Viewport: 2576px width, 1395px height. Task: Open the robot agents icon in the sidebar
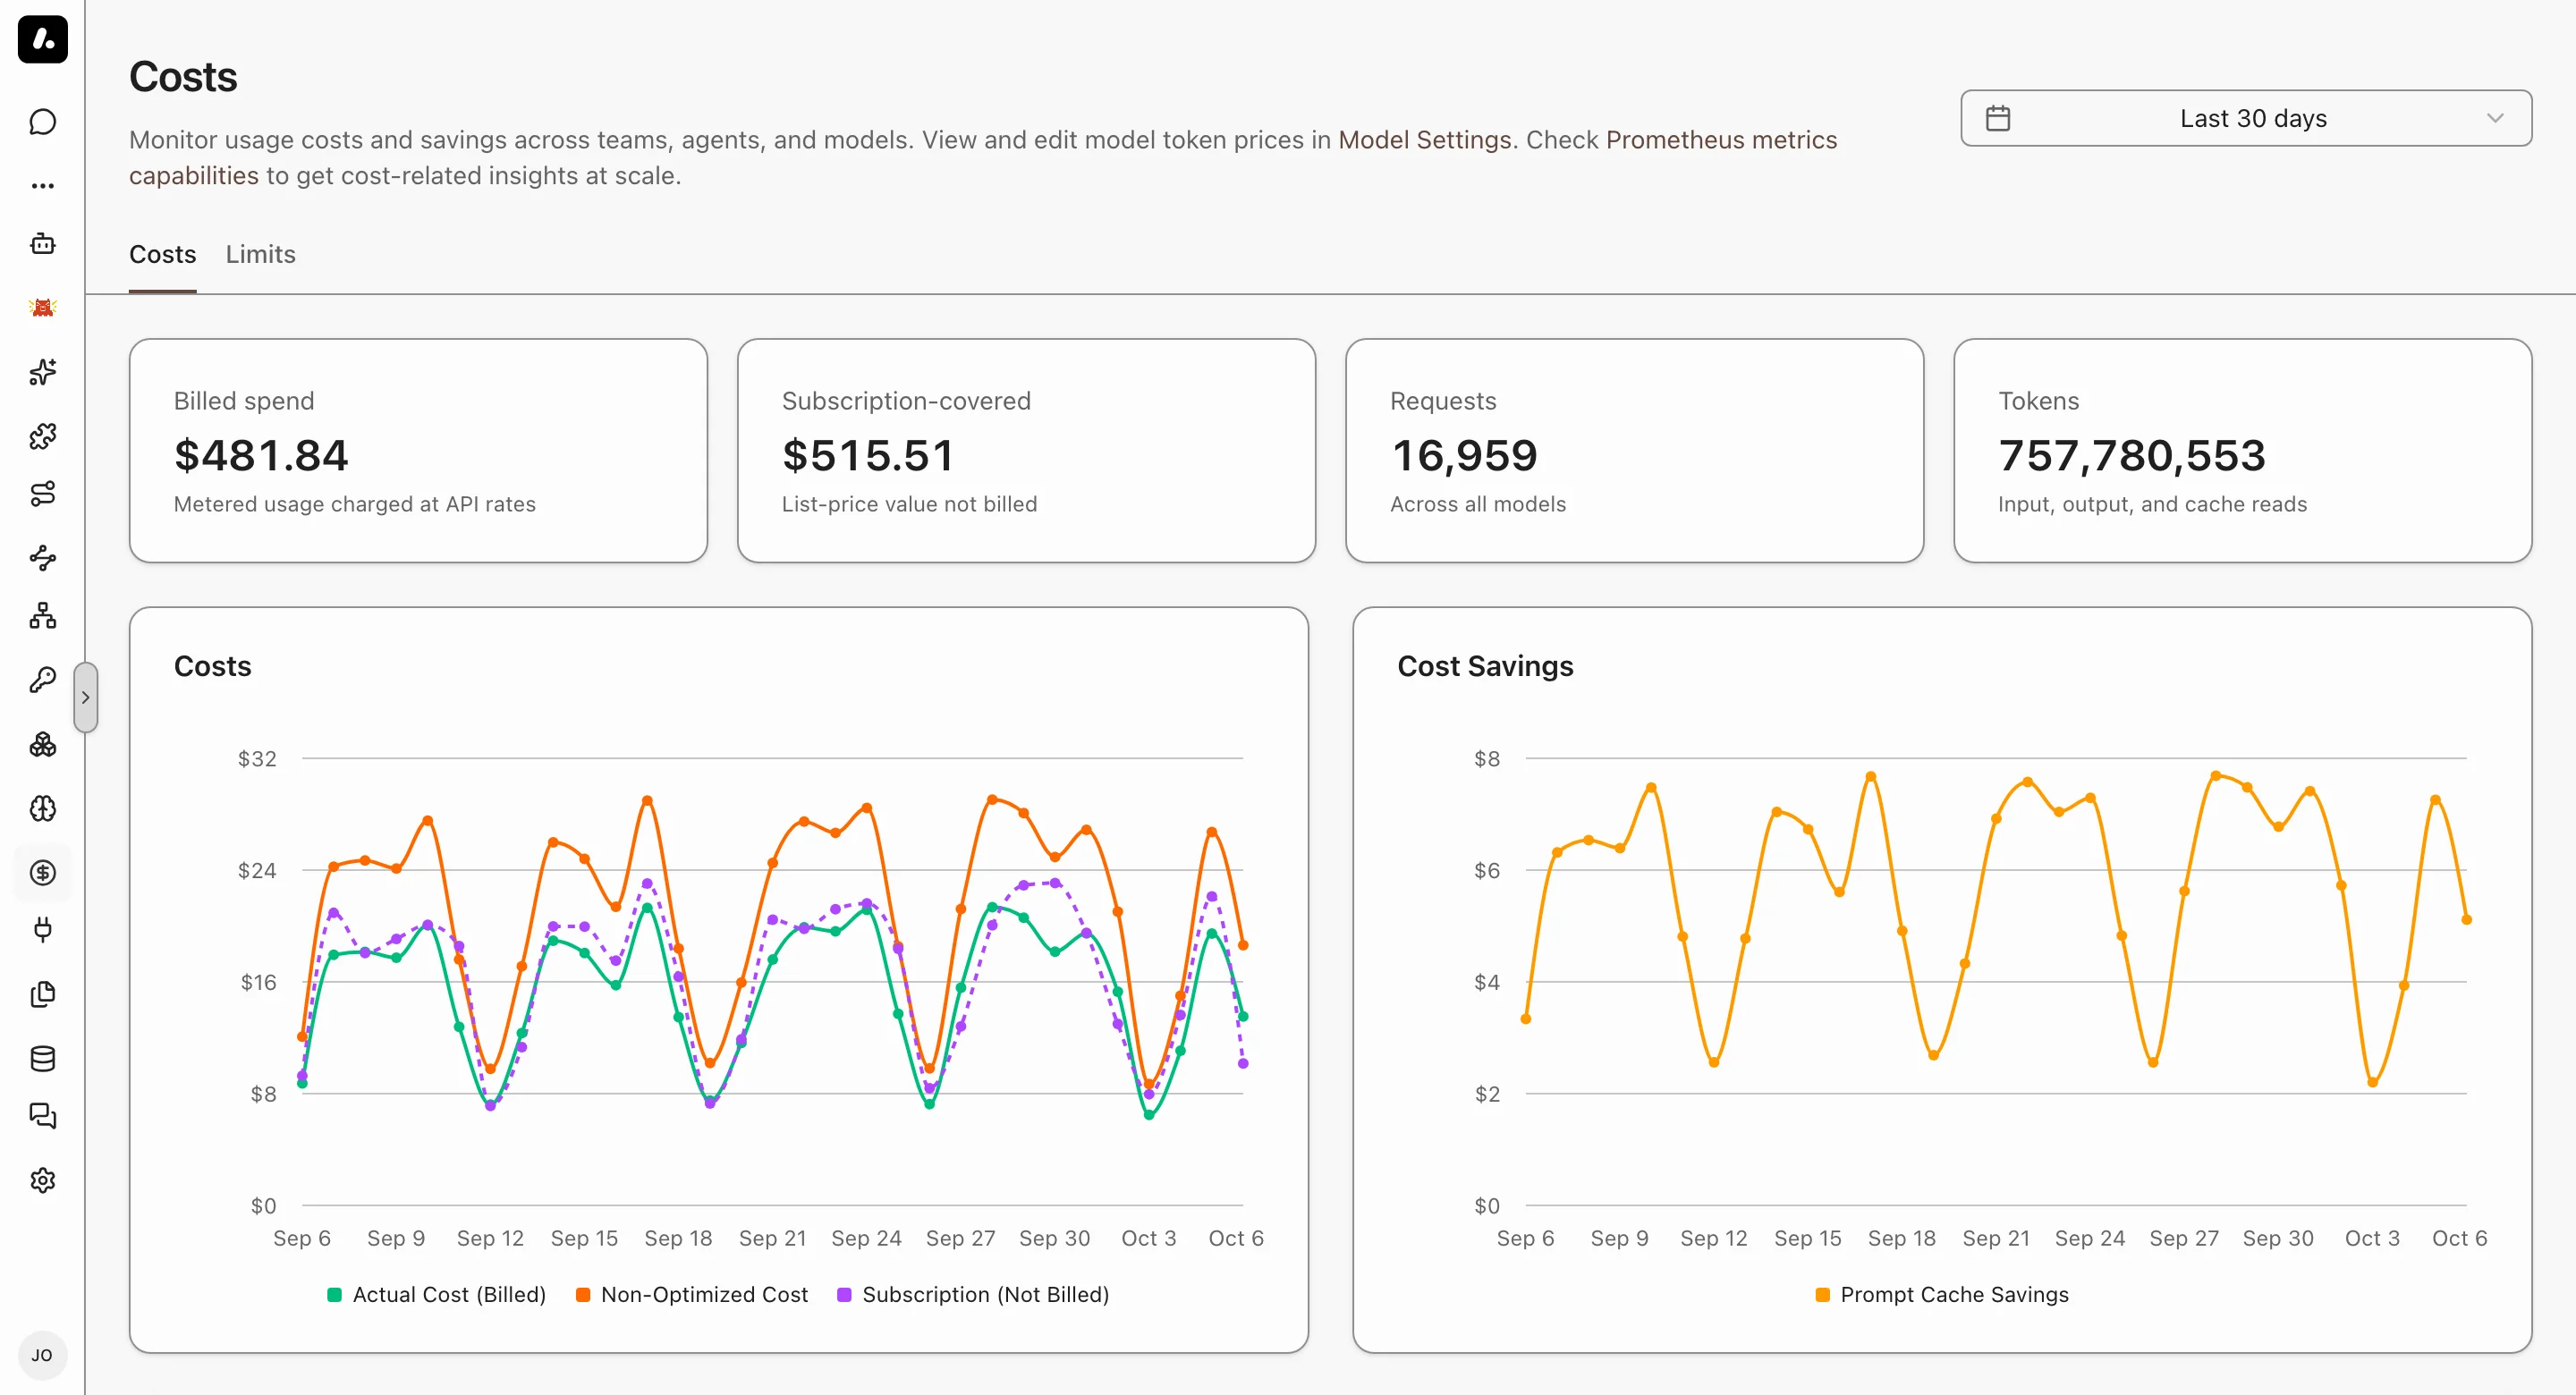(42, 244)
